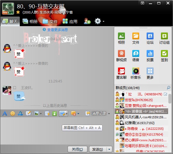Viewport: 173px width, 154px height.
Task: Switch to the 文件 files tab
Action: point(50,21)
